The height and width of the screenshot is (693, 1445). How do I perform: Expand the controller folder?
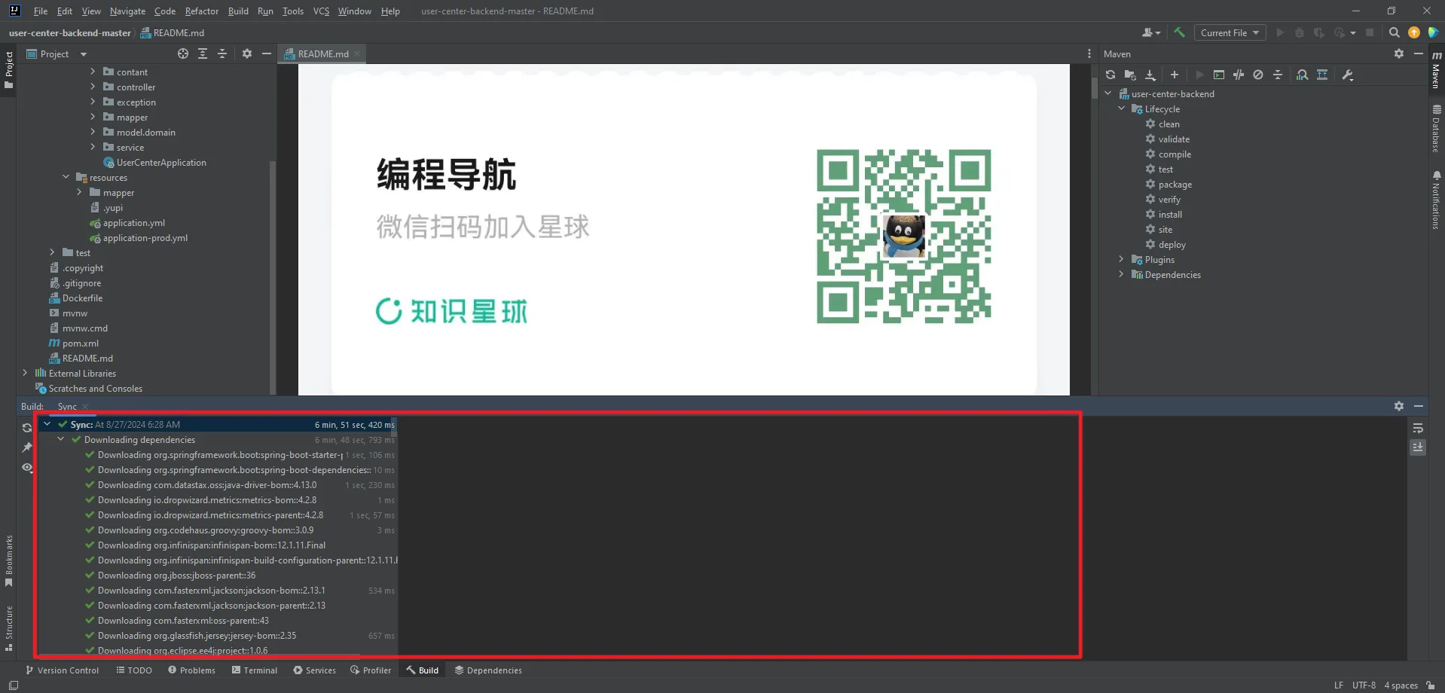pyautogui.click(x=93, y=87)
